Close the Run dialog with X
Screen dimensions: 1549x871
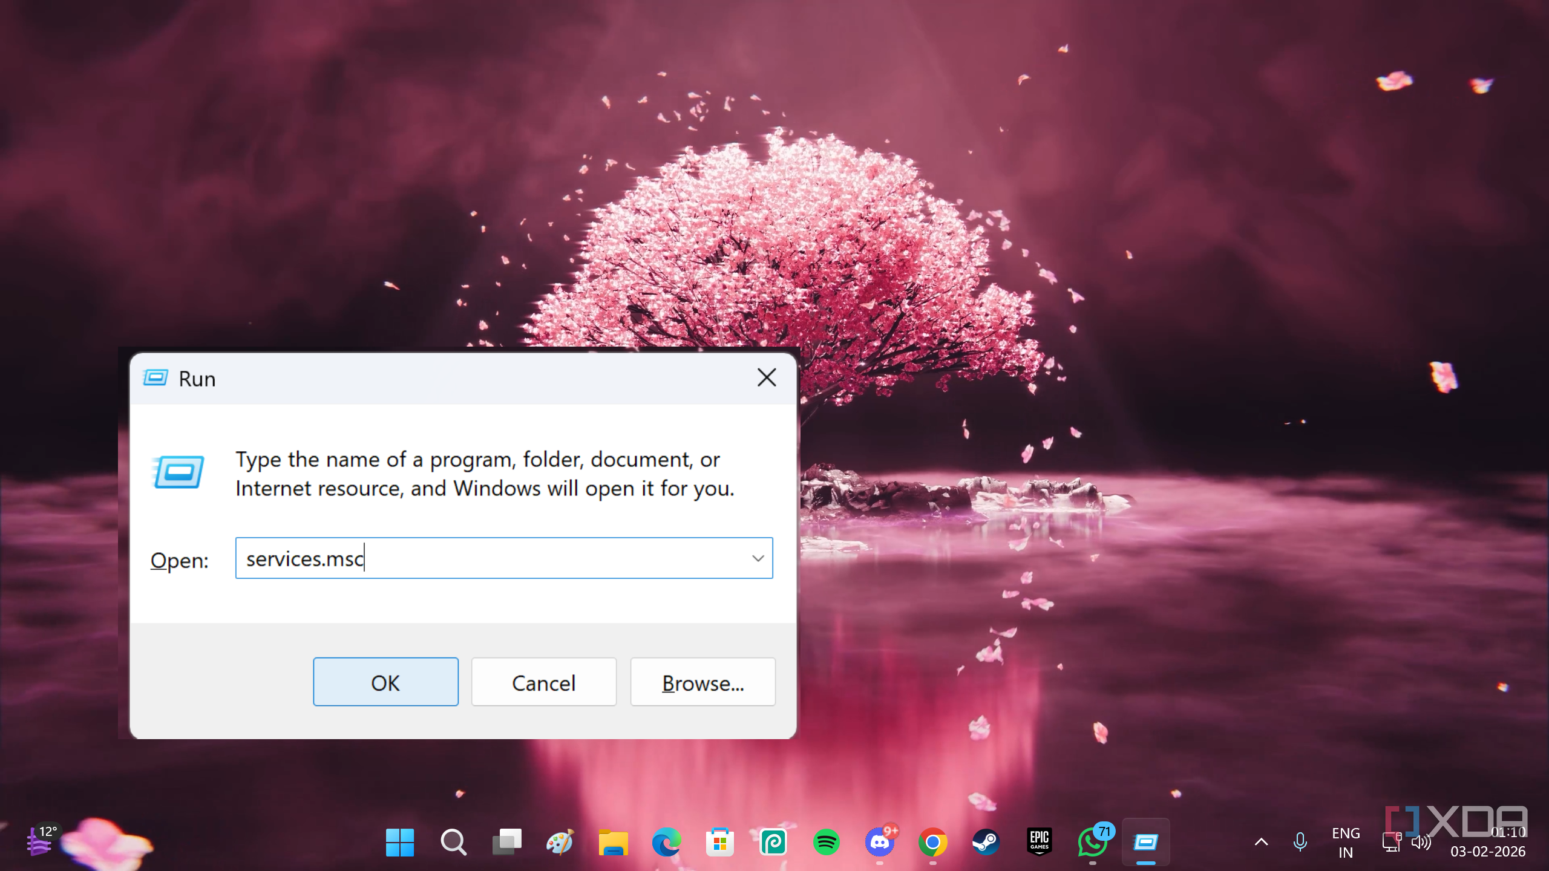tap(767, 378)
